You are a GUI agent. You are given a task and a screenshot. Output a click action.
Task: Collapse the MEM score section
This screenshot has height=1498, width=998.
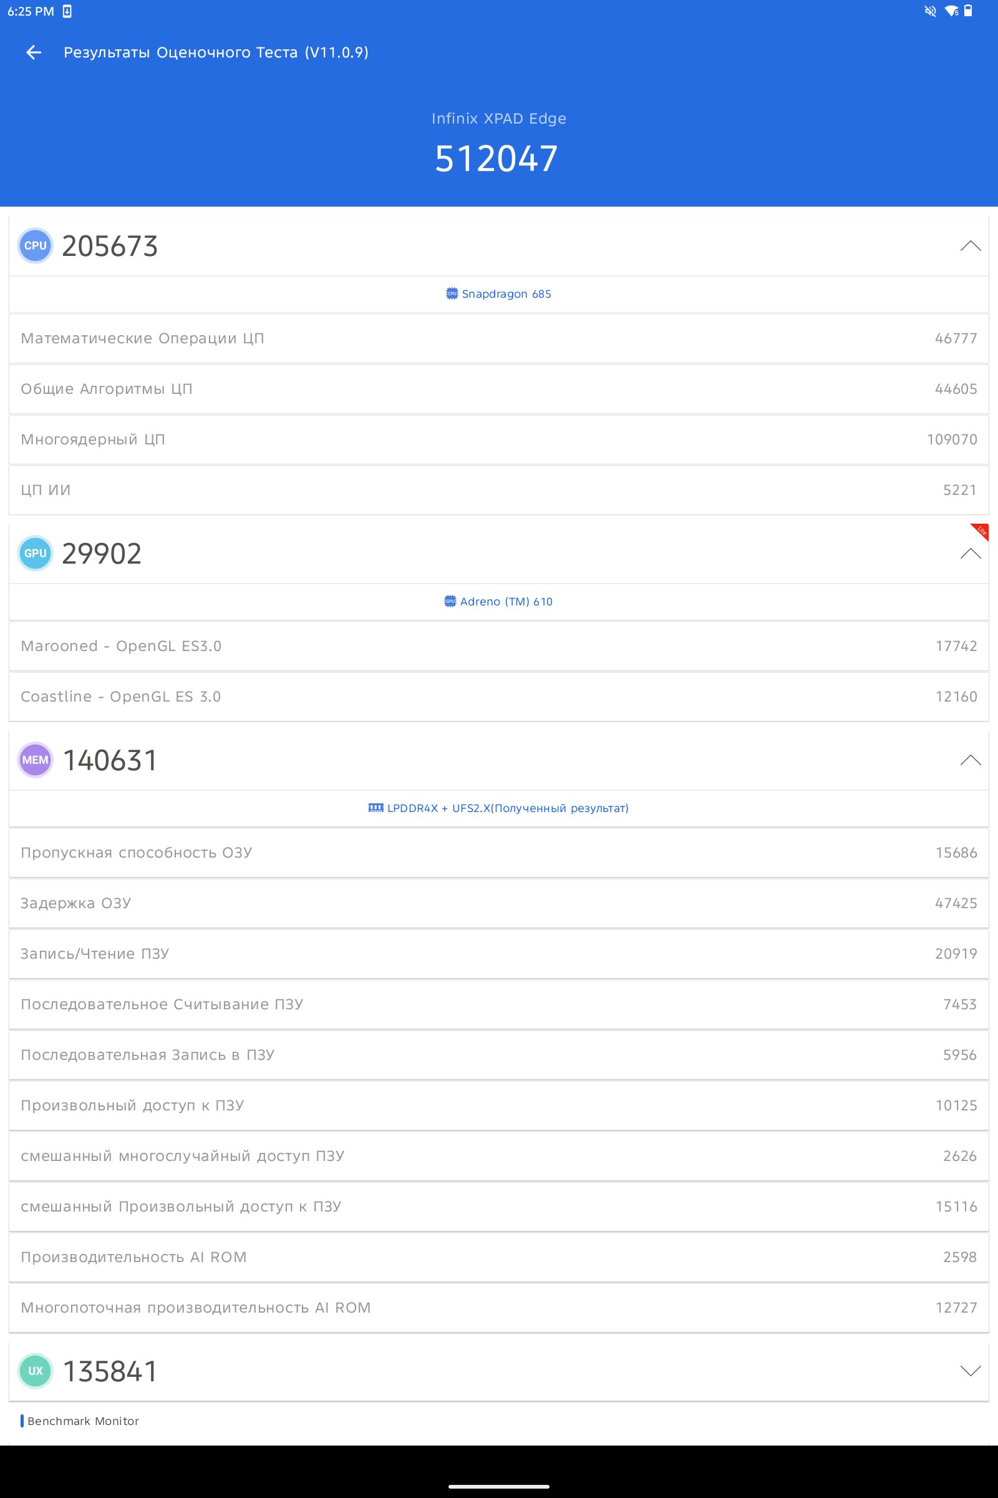pos(970,760)
